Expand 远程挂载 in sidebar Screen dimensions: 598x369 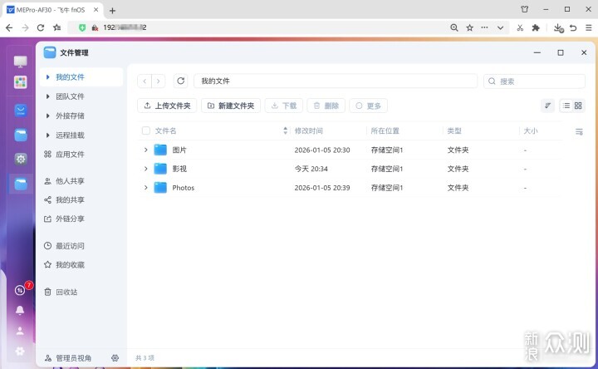(x=47, y=135)
